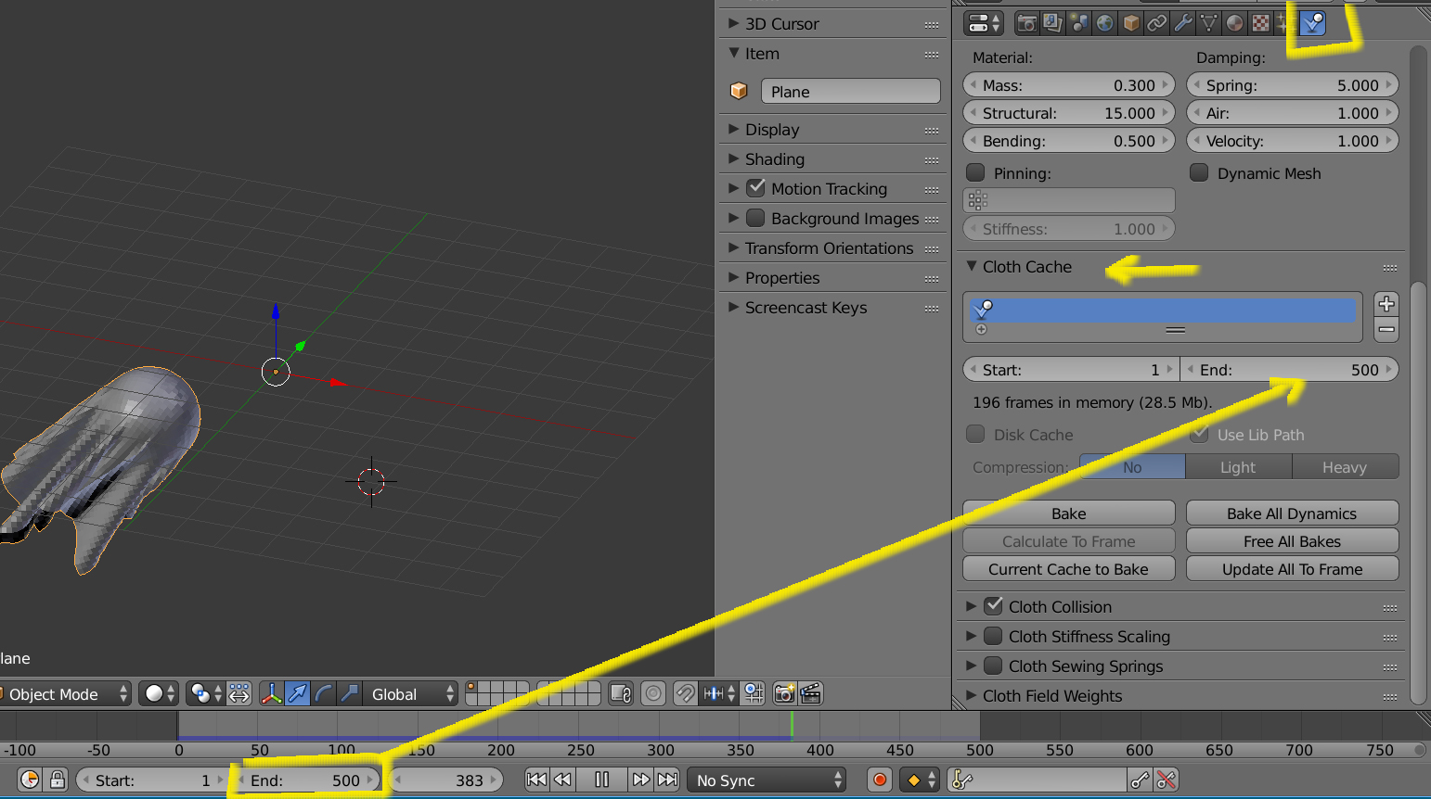Click the delete keyframes crossed-key icon
Image resolution: width=1431 pixels, height=799 pixels.
[x=1167, y=780]
